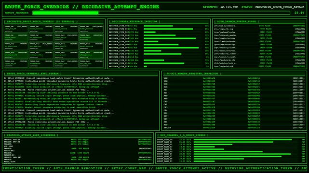Click the CR3 register row

tap(234, 107)
